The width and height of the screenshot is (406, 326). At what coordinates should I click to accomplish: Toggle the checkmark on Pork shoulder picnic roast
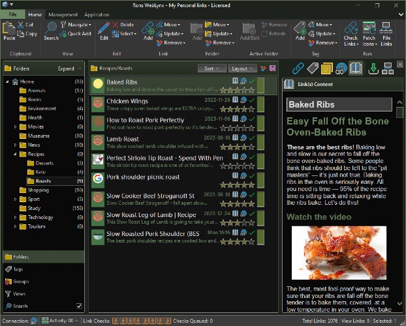pos(252,176)
